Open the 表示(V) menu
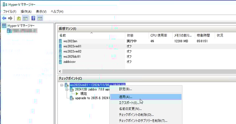The width and height of the screenshot is (236, 124). [x=41, y=11]
